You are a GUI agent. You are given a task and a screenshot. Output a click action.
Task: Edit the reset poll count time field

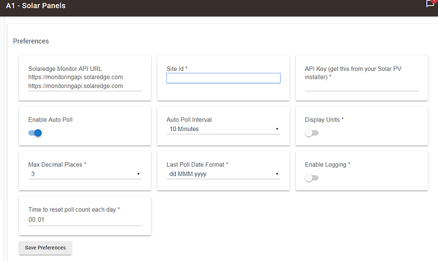(85, 220)
